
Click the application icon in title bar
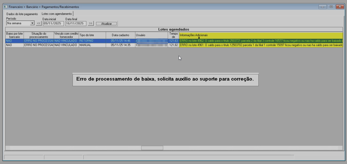(5, 7)
